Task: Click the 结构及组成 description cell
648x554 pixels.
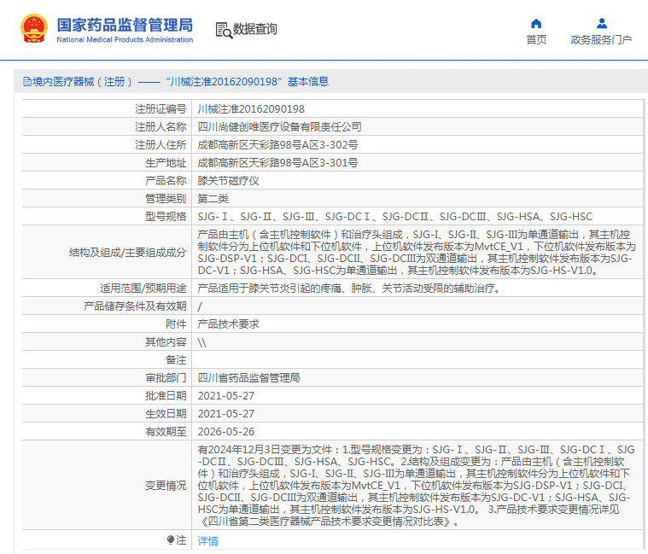Action: click(417, 253)
